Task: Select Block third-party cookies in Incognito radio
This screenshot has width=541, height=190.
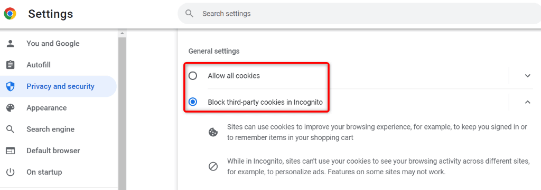Action: [x=193, y=102]
